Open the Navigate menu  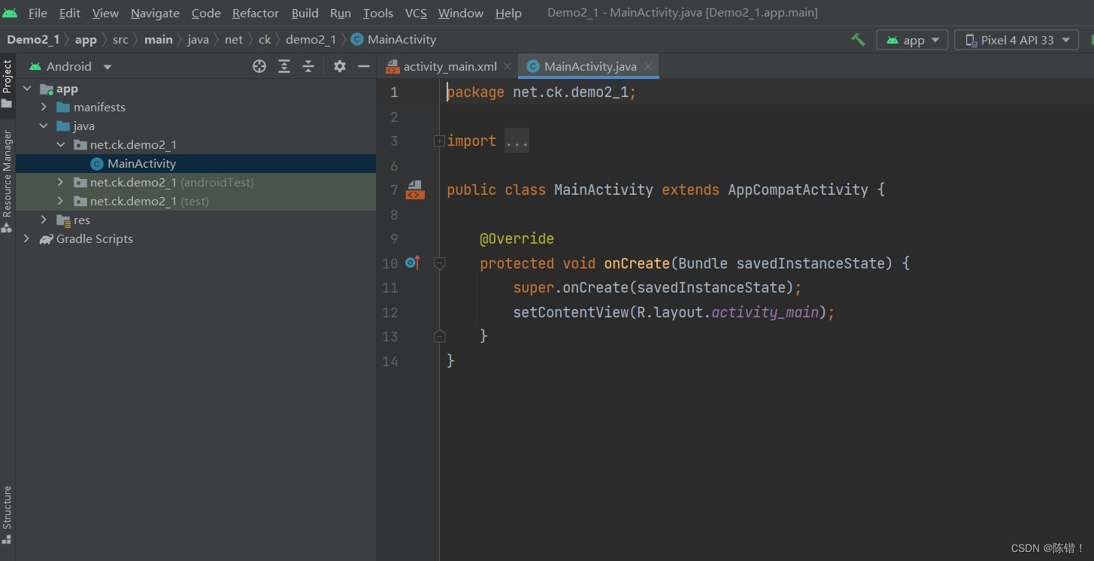point(155,13)
